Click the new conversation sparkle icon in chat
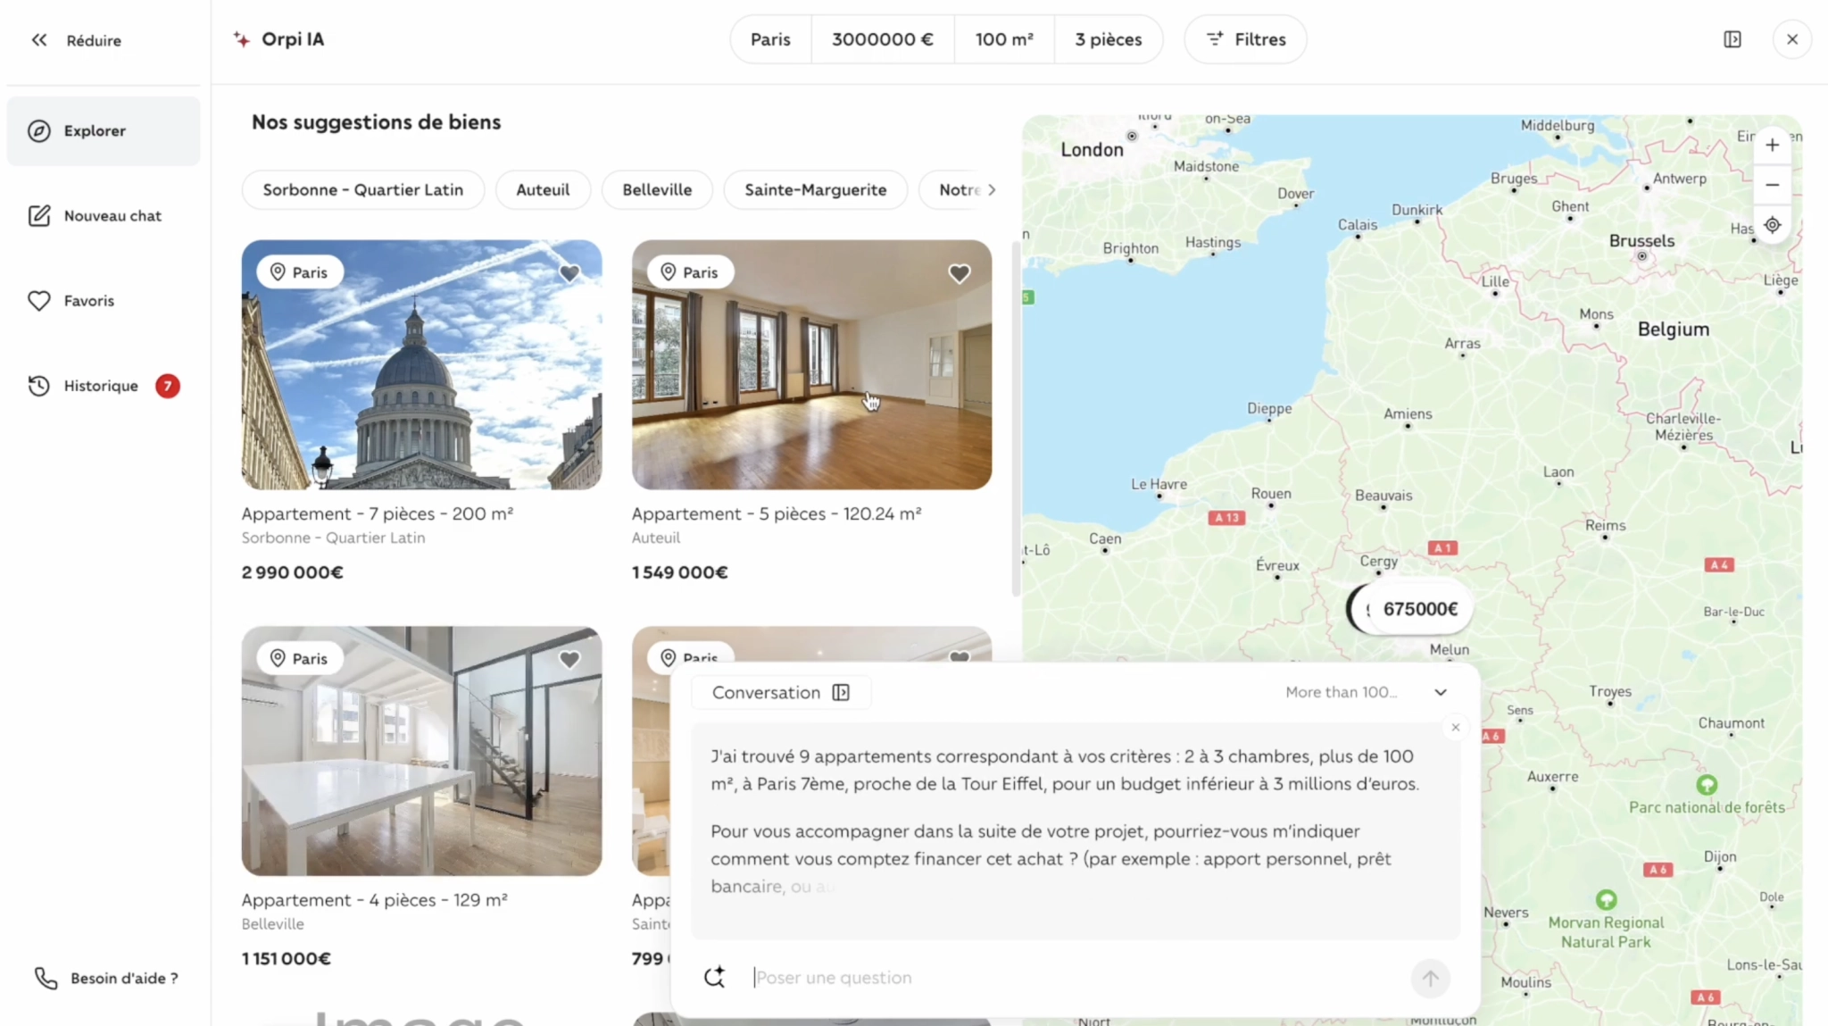The height and width of the screenshot is (1026, 1828). click(714, 977)
